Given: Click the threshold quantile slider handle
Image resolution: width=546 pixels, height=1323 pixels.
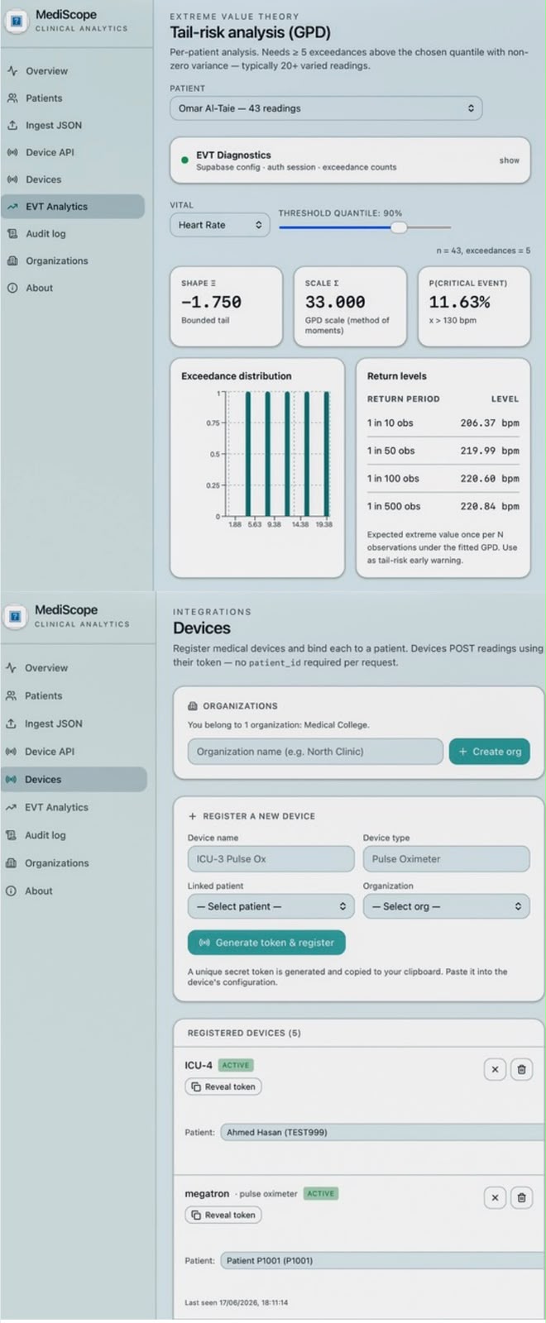Looking at the screenshot, I should pos(399,227).
